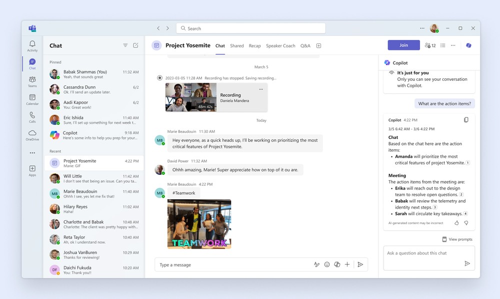Open the TEAMWORK GIF image

point(199,224)
